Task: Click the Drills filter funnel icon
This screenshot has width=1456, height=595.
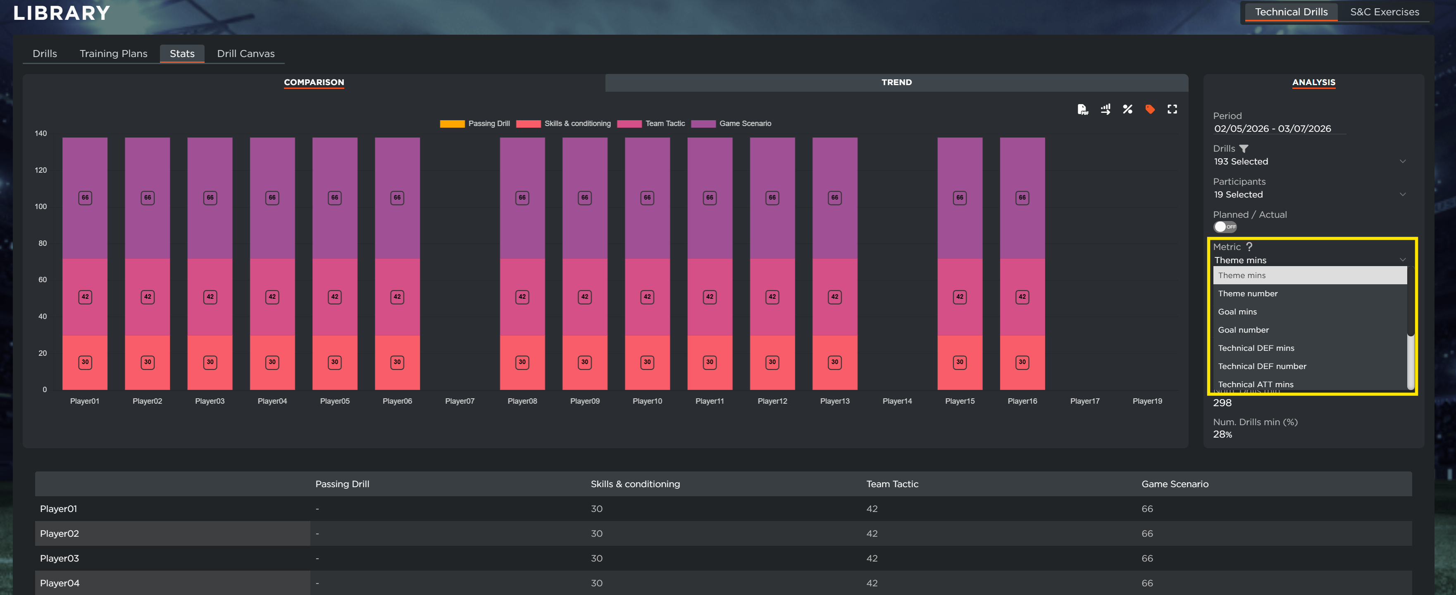Action: [1244, 149]
